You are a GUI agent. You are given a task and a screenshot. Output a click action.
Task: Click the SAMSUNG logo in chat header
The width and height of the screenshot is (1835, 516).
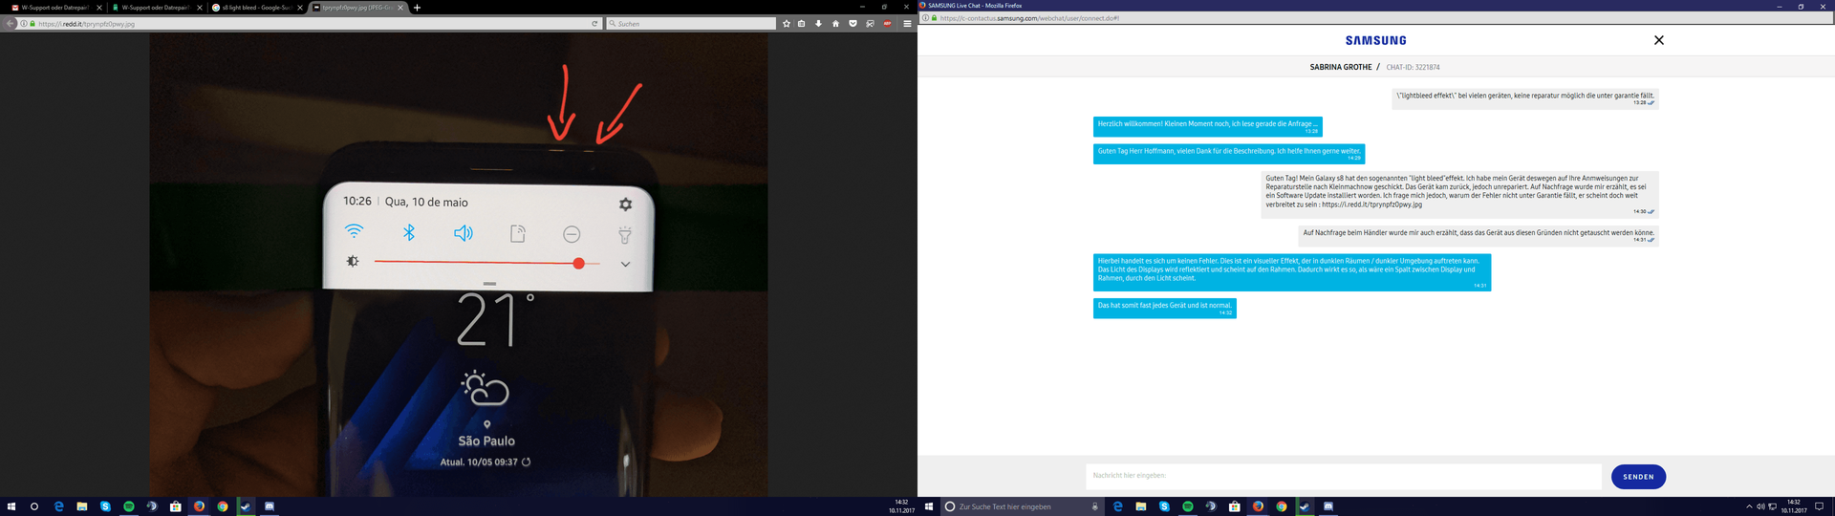1375,40
